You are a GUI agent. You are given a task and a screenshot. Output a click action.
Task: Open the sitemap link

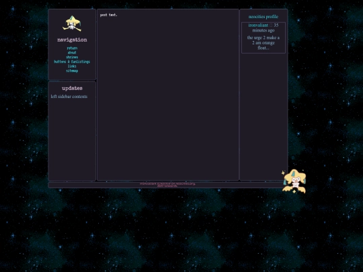72,71
